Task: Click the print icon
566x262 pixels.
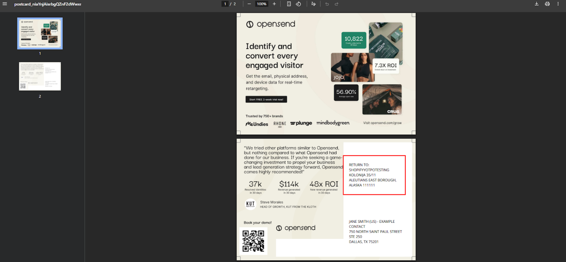Action: (547, 4)
